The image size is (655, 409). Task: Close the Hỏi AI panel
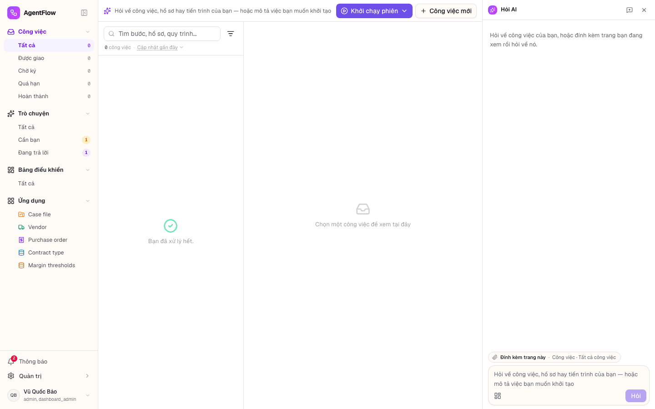tap(644, 10)
